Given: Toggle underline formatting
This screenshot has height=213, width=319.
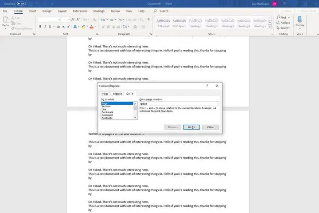Looking at the screenshot, I should (50, 27).
